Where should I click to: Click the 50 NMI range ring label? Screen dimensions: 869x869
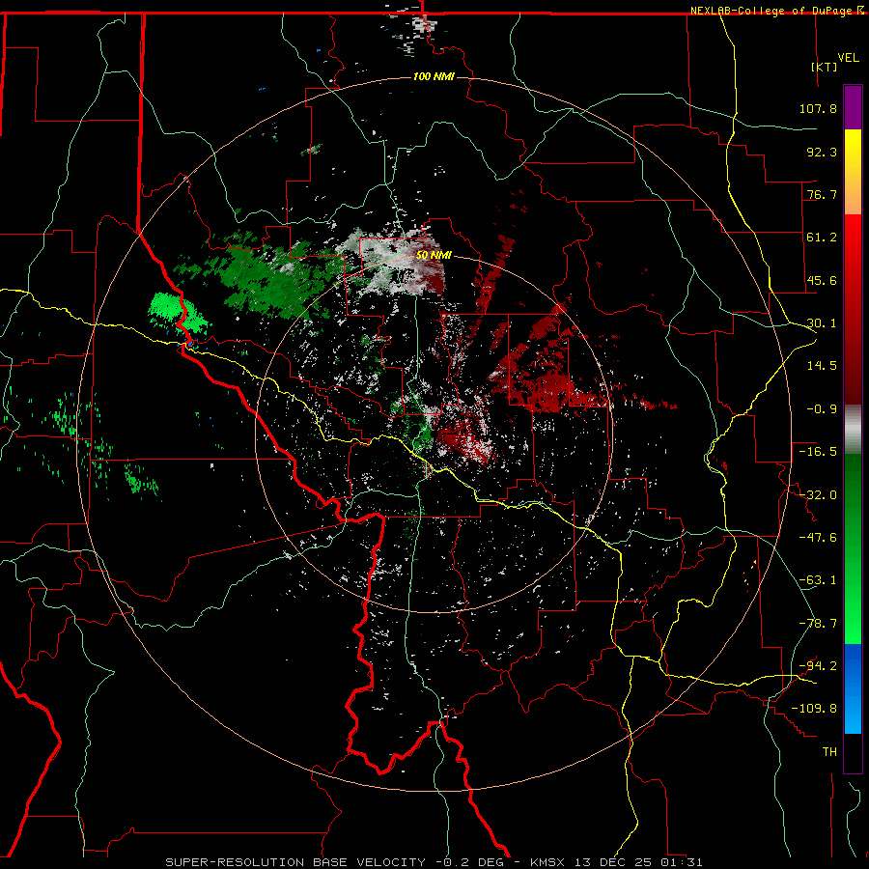tap(434, 255)
